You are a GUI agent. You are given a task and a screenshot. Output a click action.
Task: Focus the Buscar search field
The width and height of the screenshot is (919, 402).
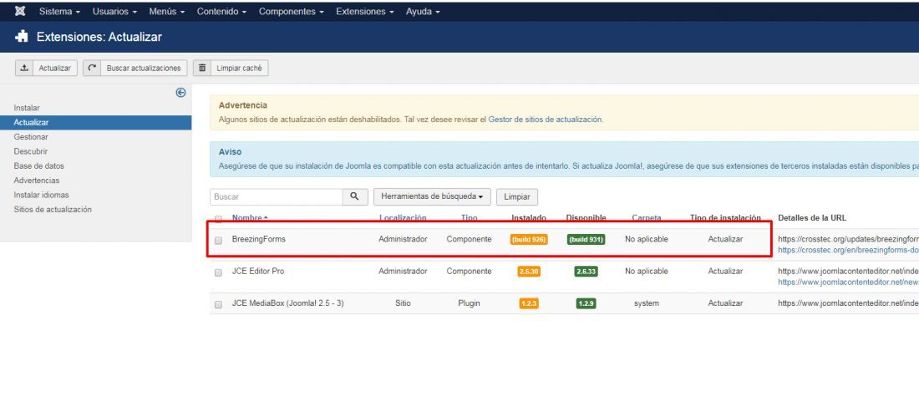[276, 197]
